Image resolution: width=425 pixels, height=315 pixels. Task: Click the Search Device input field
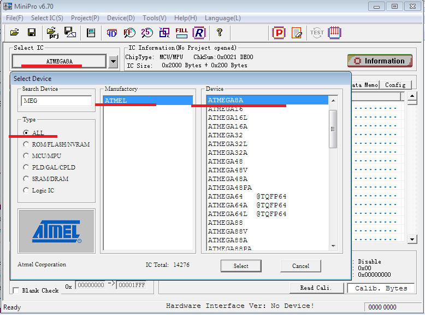(x=56, y=101)
